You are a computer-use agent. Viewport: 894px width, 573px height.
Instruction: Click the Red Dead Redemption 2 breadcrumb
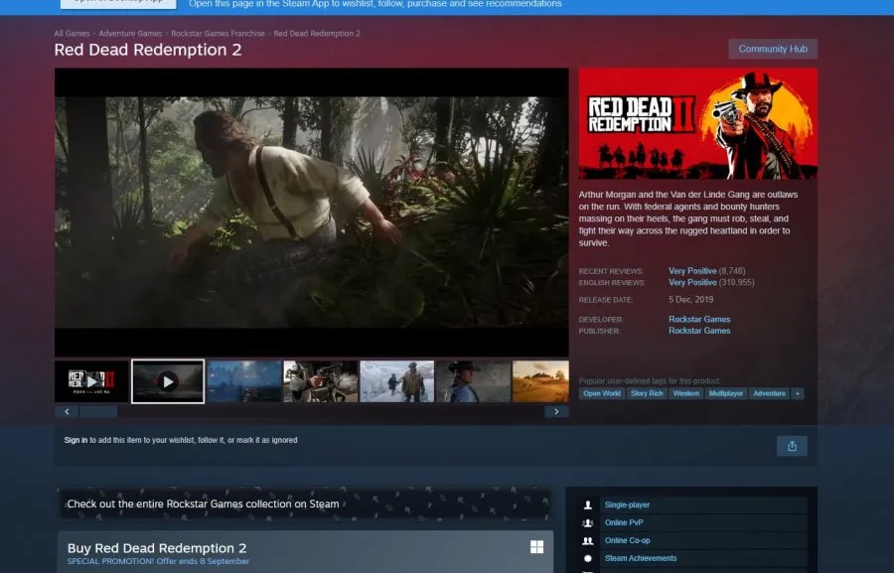(317, 34)
